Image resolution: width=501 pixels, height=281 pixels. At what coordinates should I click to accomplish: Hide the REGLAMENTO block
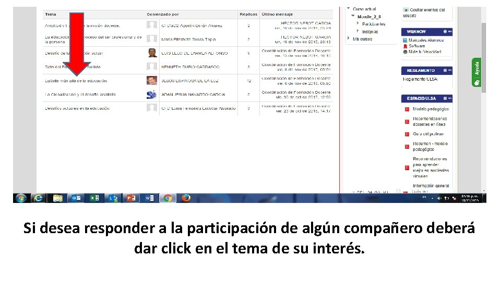click(445, 70)
